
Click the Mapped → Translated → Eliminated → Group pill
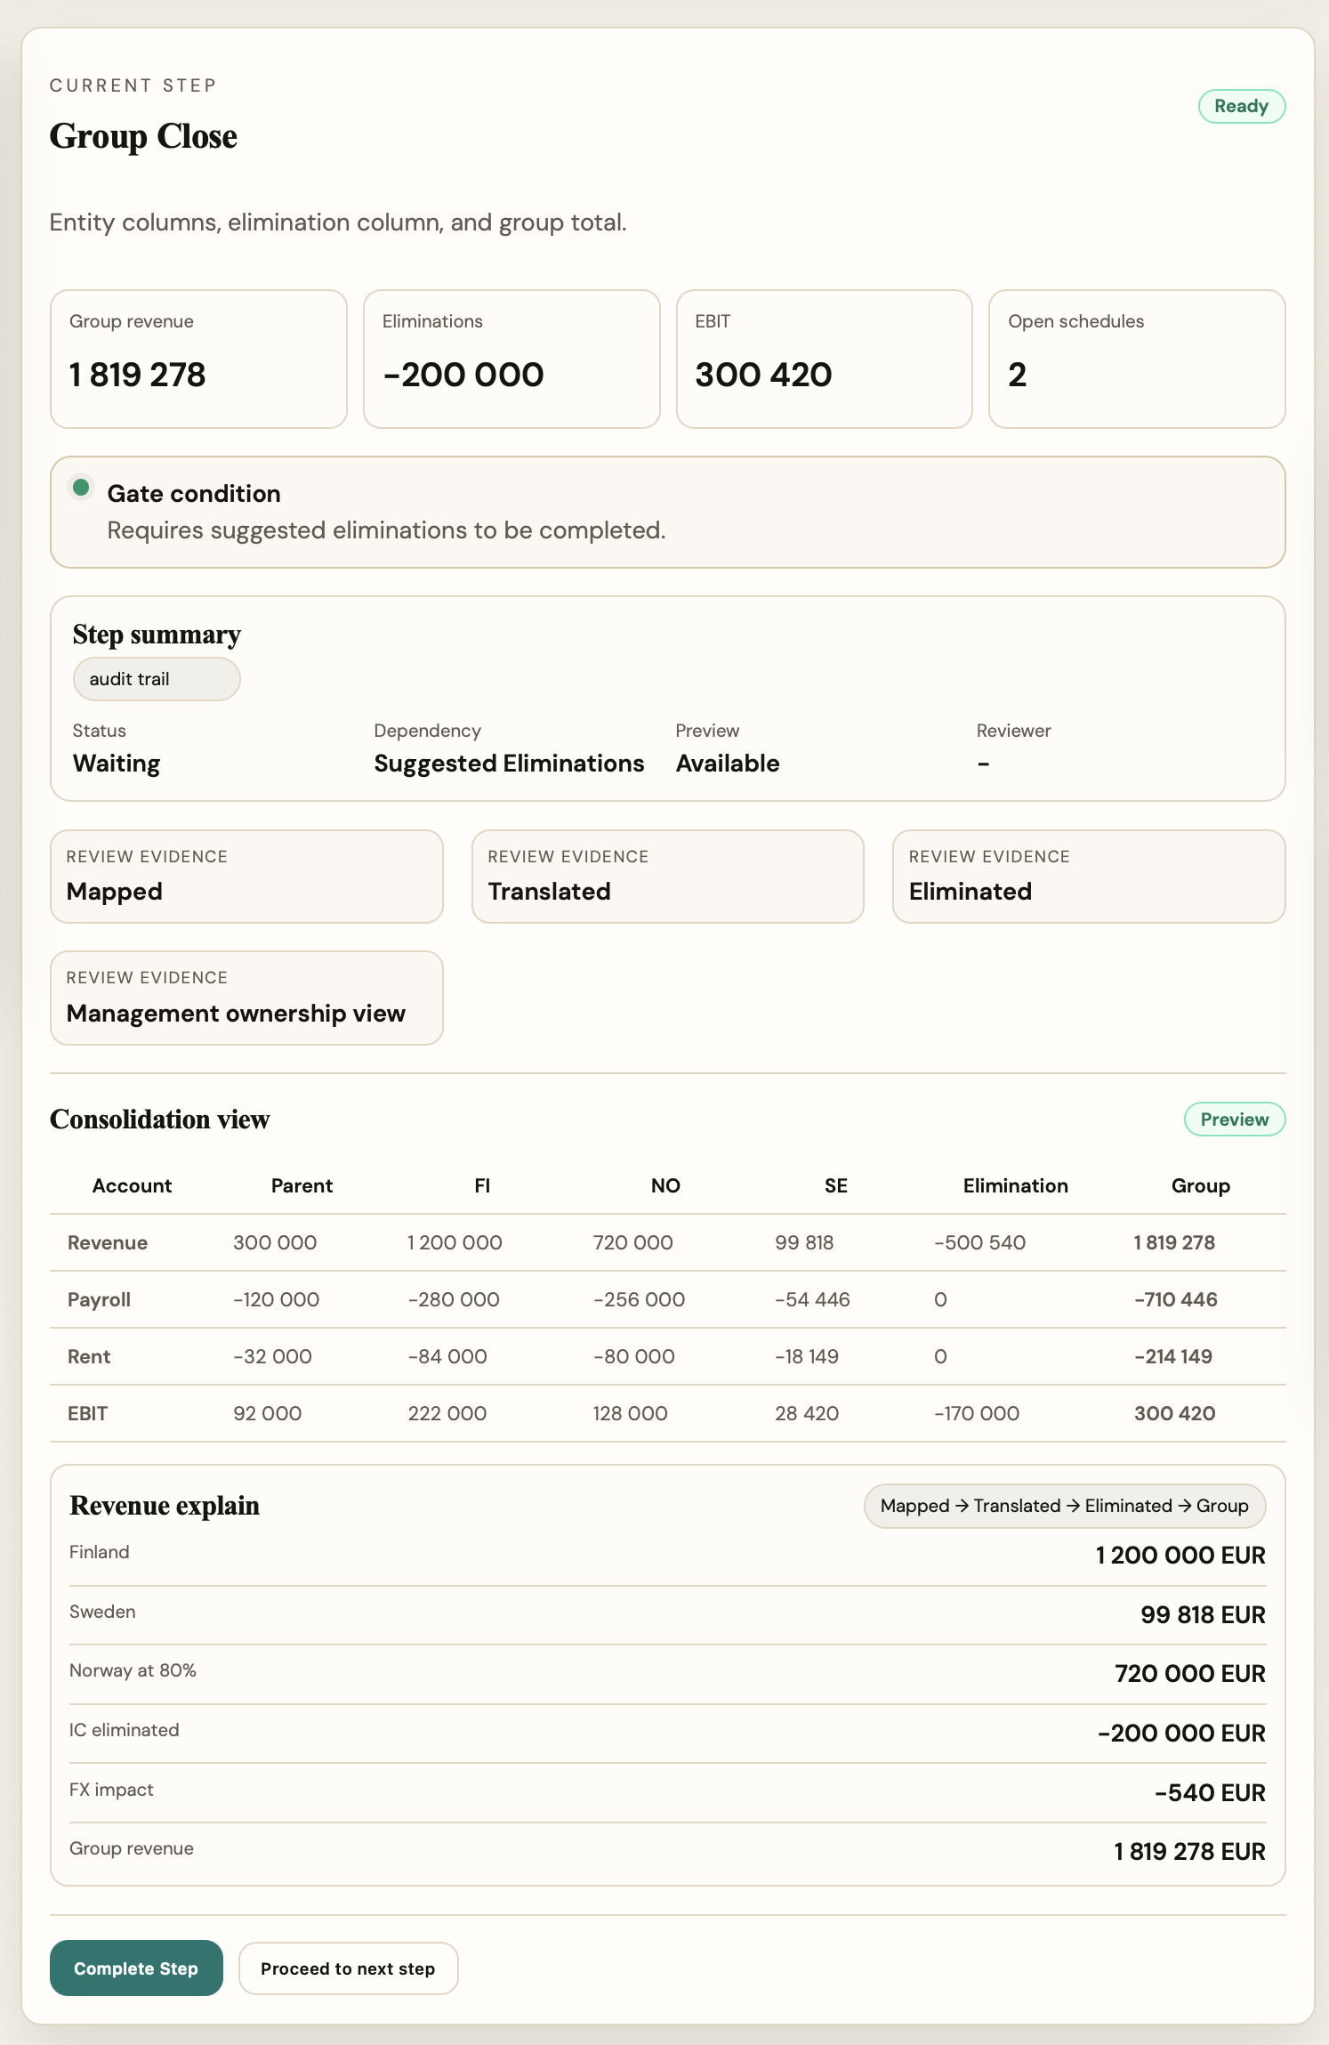pos(1064,1506)
